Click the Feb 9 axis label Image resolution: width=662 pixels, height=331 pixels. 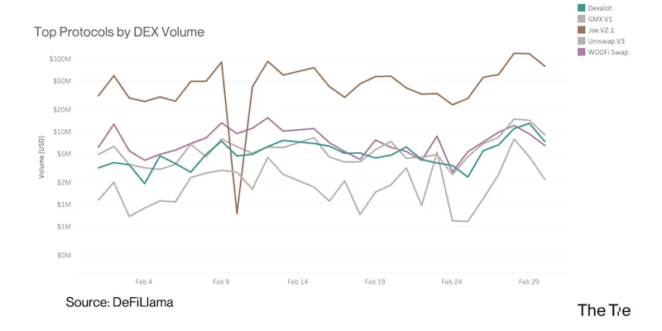point(221,281)
